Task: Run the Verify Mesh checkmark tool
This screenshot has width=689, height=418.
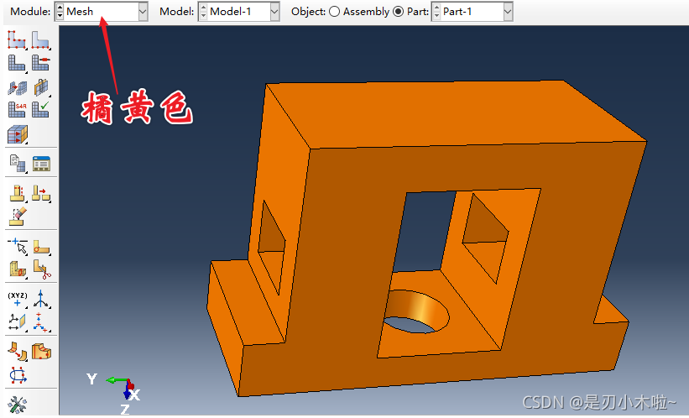Action: (x=41, y=109)
